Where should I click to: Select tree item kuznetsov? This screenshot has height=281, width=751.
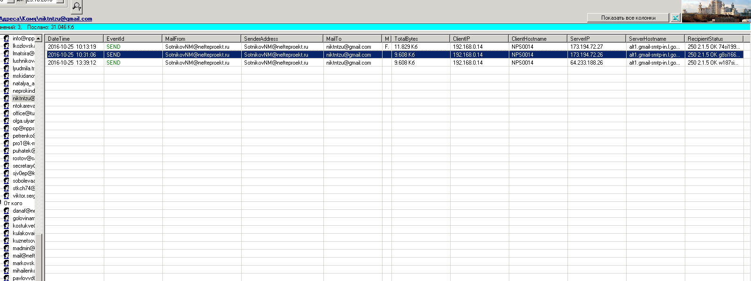click(23, 241)
